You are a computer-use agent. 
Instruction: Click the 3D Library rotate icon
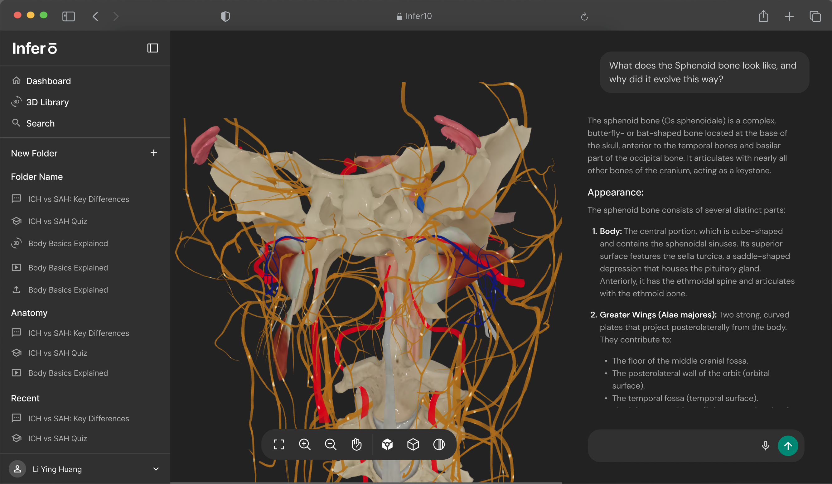(x=16, y=102)
